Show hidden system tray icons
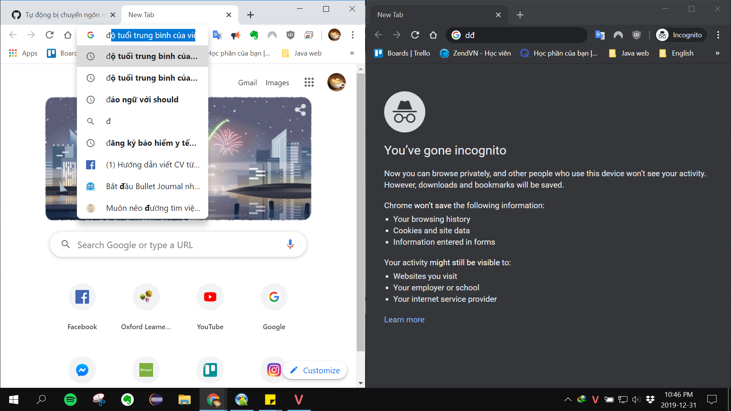This screenshot has height=411, width=731. coord(568,400)
